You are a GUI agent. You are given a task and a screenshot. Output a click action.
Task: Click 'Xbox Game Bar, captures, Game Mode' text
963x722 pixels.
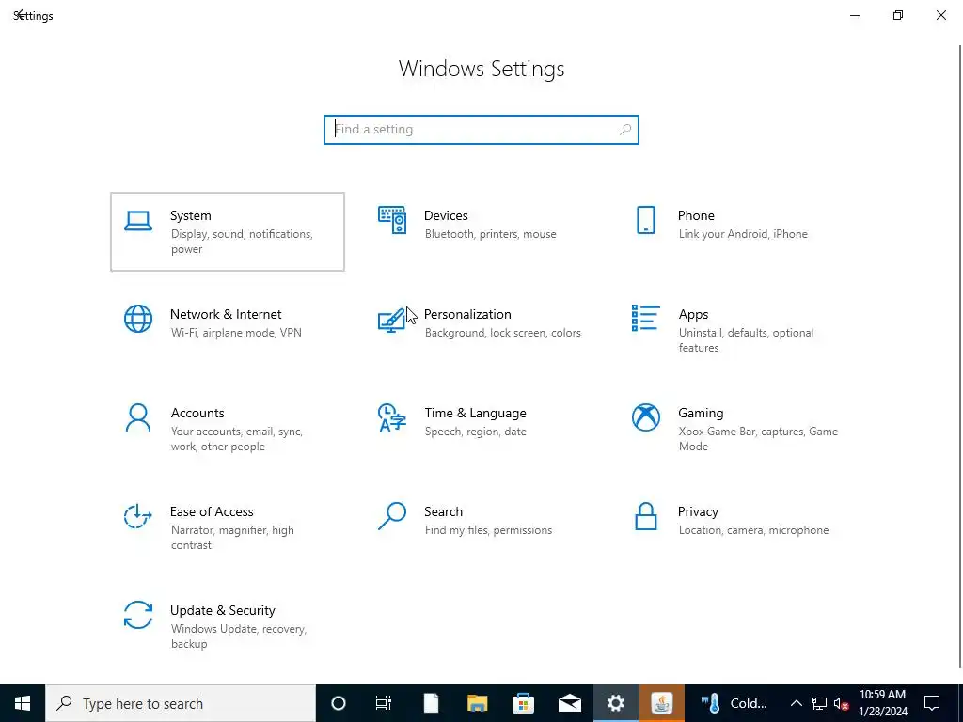pos(758,439)
